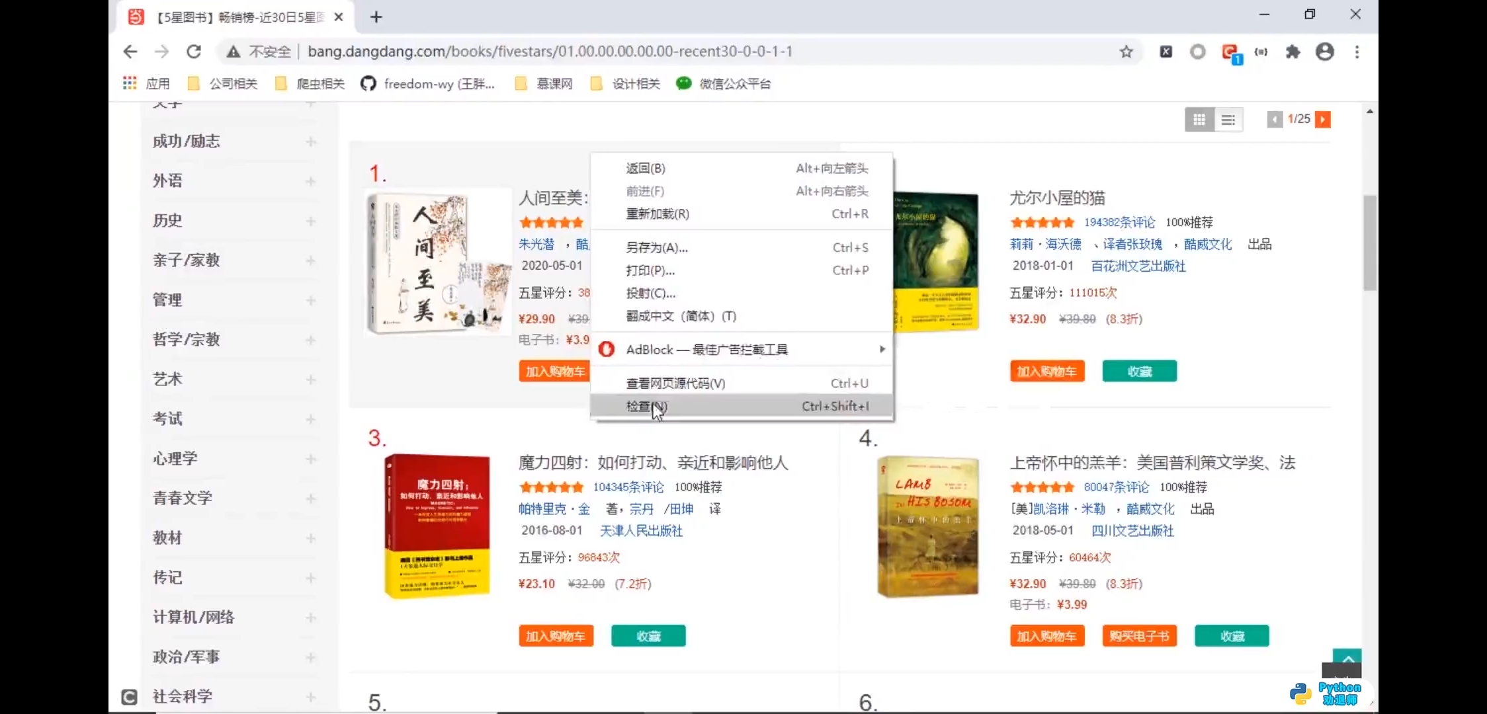Image resolution: width=1487 pixels, height=714 pixels.
Task: Open the 微信公众平台 bookmark
Action: (723, 83)
